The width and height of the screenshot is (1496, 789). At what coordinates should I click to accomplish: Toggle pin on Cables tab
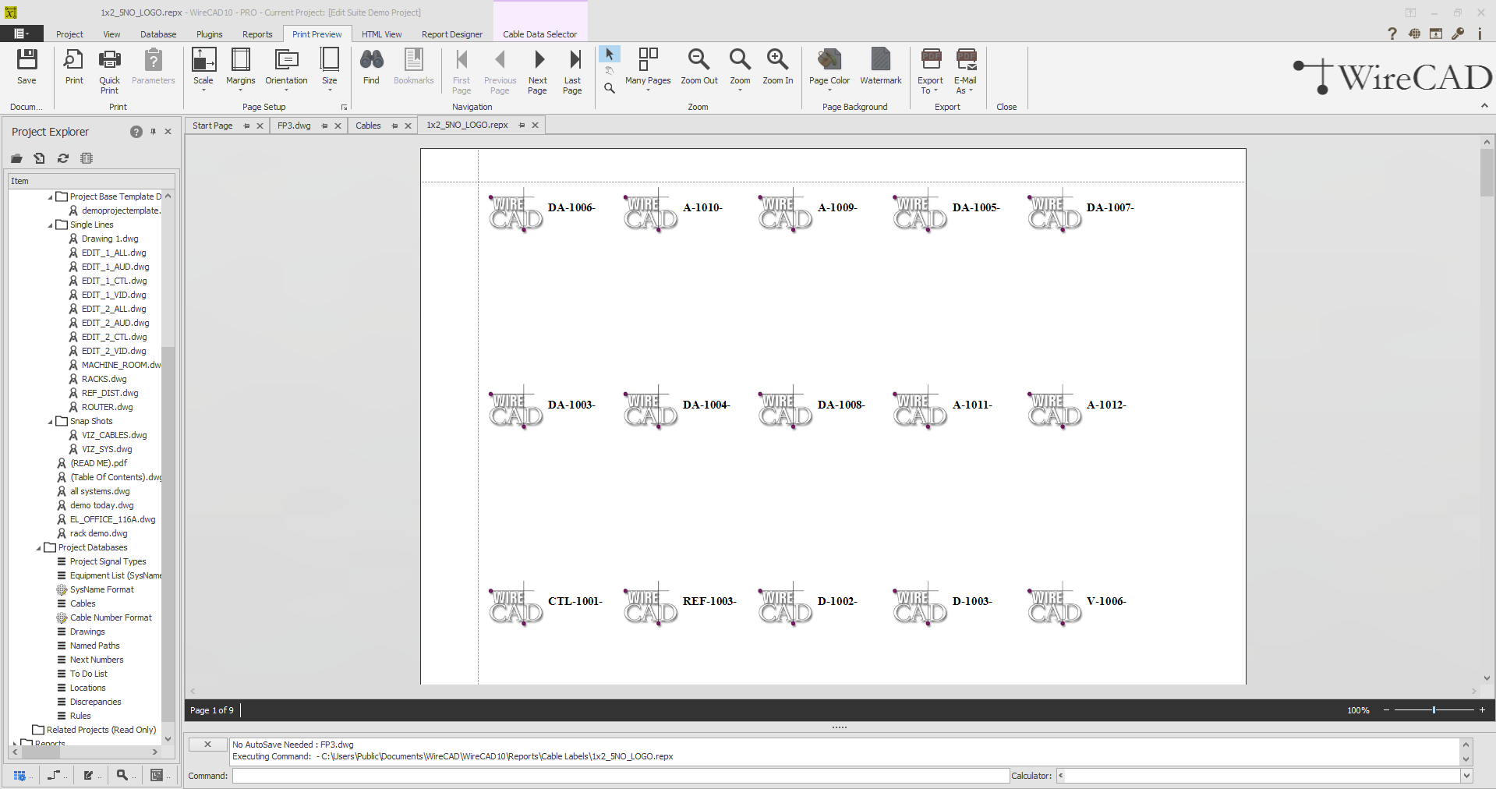coord(394,126)
